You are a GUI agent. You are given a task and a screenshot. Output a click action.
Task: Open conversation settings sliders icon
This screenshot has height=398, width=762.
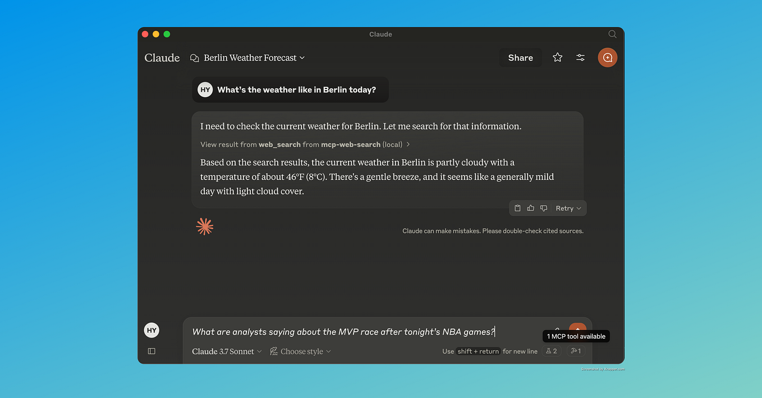point(580,57)
